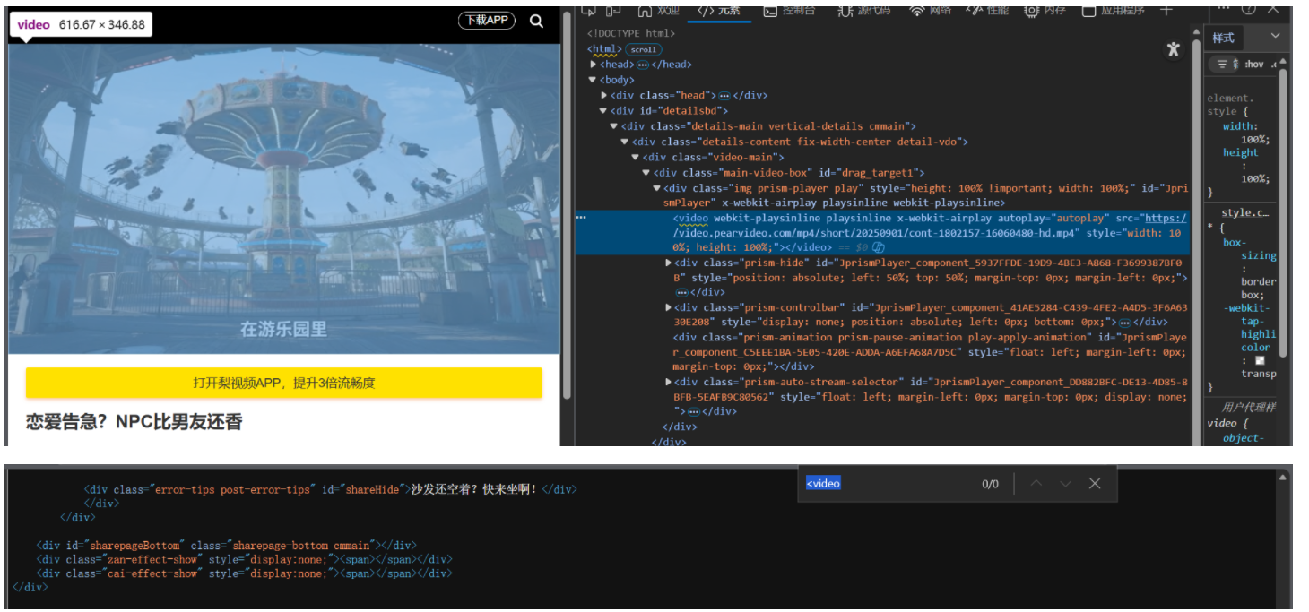Collapse the div class="video-main" node
Image resolution: width=1309 pixels, height=612 pixels.
tap(636, 157)
